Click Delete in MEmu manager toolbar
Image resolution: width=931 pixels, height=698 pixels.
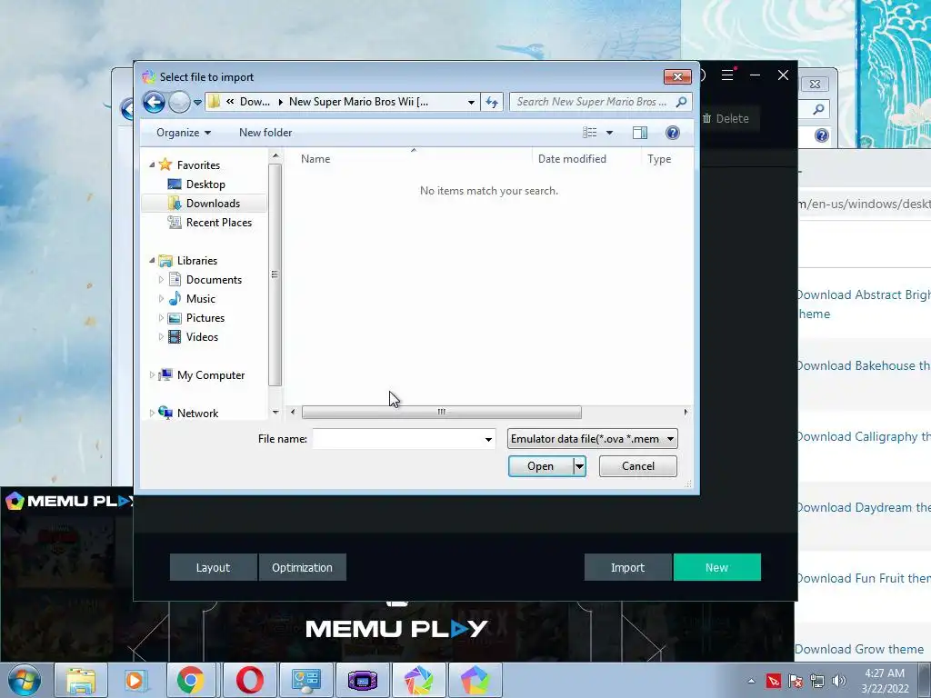[726, 118]
